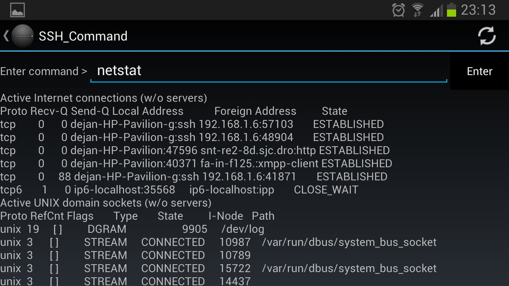Tap the address 192.168.1.6:41871
The image size is (509, 286).
(x=249, y=177)
